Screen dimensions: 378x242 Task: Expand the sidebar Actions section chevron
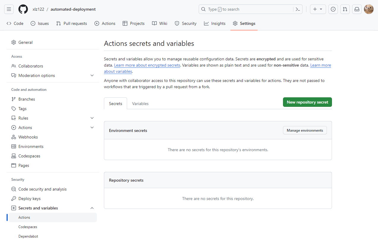pos(92,128)
